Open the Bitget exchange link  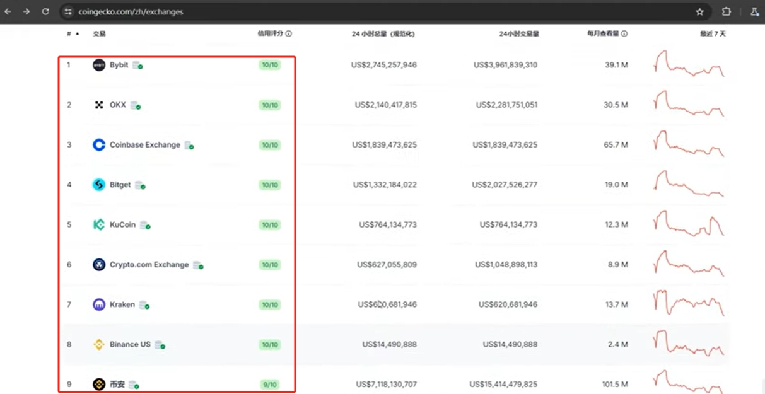tap(120, 185)
